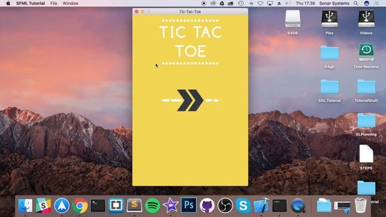Open OBS Studio from the dock
The image size is (386, 217).
point(225,206)
